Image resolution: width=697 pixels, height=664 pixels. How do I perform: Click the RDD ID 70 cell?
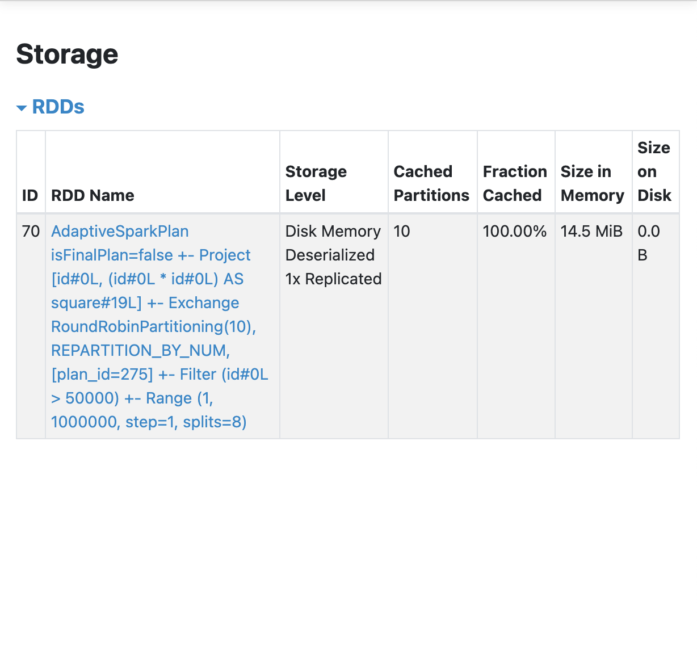[x=31, y=232]
